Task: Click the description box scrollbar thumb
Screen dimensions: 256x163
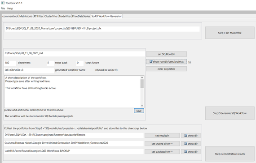Action: [142, 84]
